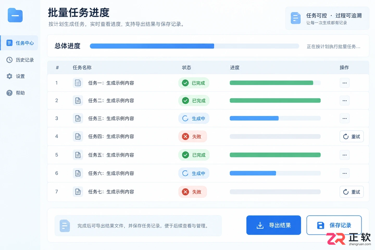This screenshot has width=375, height=250.
Task: Click the document icon for 任务七
Action: pyautogui.click(x=78, y=192)
